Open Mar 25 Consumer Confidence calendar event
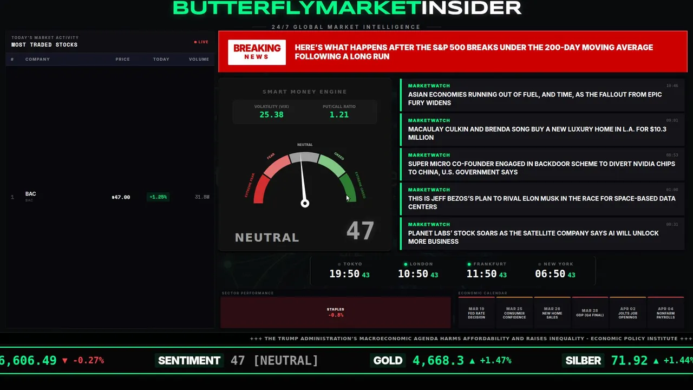 coord(514,313)
